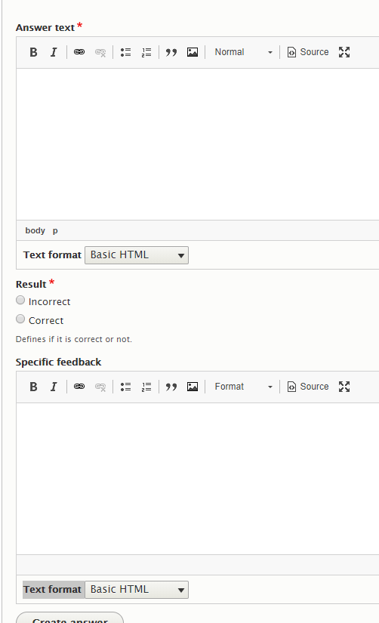The image size is (379, 623).
Task: Click Unlink icon in Answer text editor
Action: (100, 52)
